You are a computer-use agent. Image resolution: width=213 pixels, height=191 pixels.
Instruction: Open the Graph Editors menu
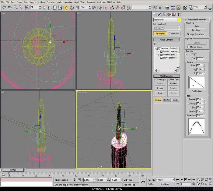pos(80,2)
